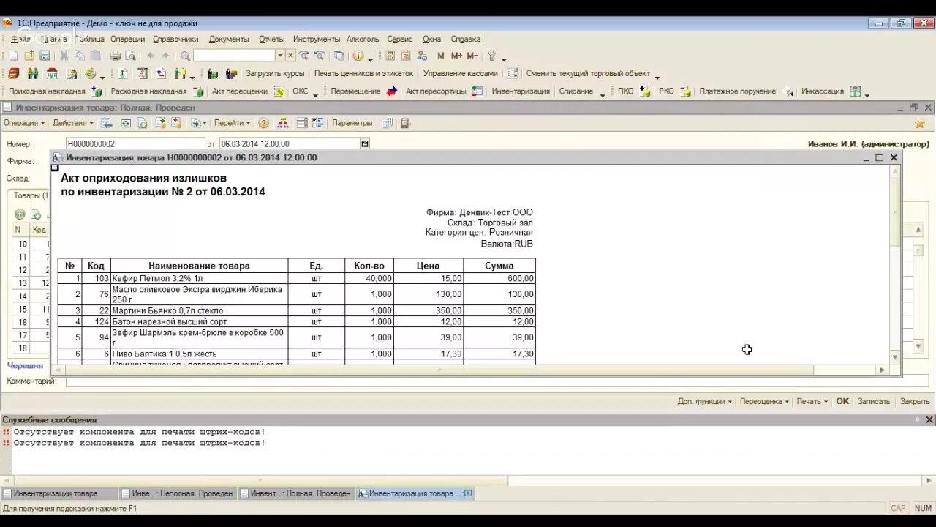This screenshot has height=527, width=936.
Task: Open the Доп. функции dropdown
Action: tap(705, 401)
